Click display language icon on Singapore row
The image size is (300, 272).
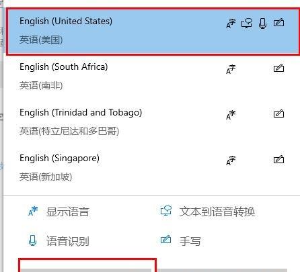231,161
